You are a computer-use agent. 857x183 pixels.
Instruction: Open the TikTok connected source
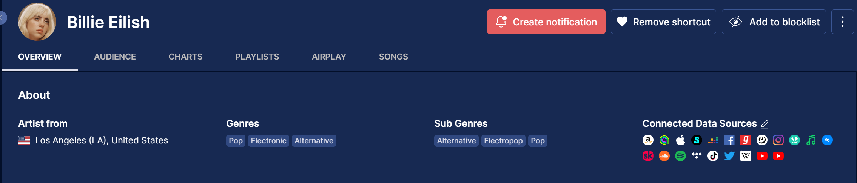pos(713,156)
